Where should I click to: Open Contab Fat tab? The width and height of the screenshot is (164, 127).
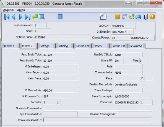(82, 46)
